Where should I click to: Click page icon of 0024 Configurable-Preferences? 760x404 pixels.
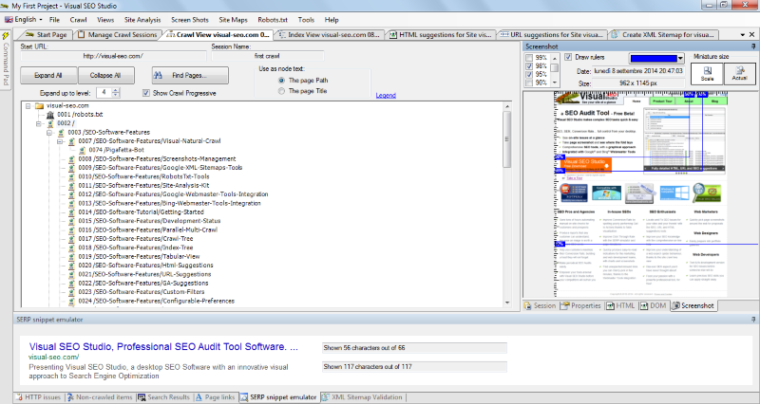coord(72,301)
